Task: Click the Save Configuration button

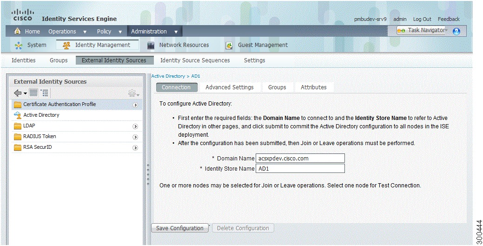Action: (x=180, y=228)
